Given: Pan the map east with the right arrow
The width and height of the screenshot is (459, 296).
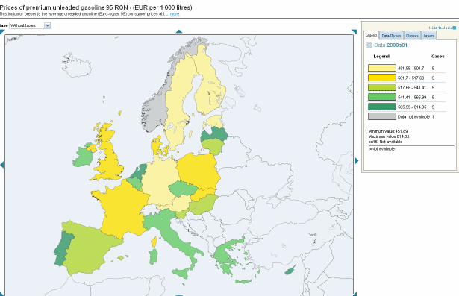Looking at the screenshot, I should [x=356, y=160].
